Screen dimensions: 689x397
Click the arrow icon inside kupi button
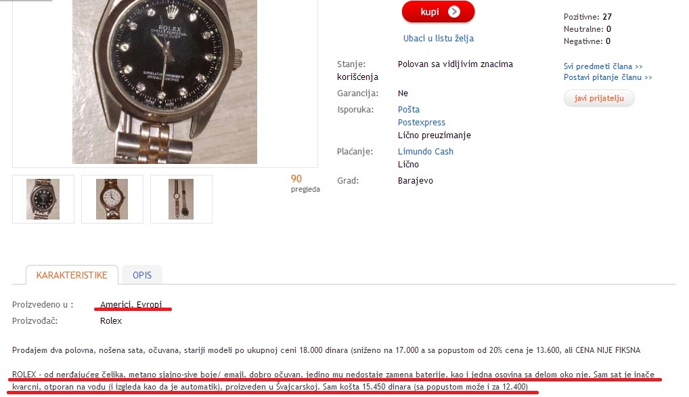tap(454, 12)
